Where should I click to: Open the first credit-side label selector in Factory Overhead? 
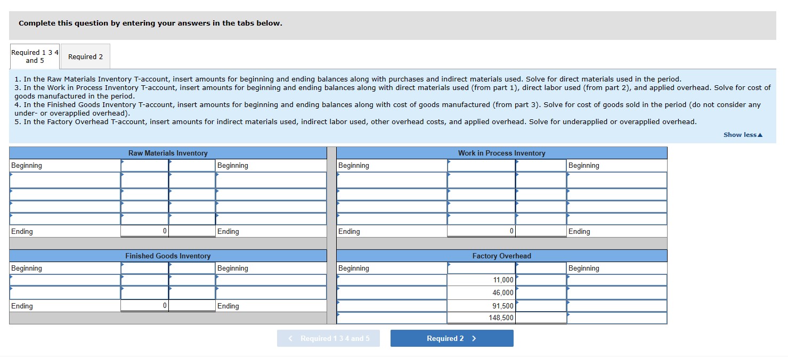(615, 279)
